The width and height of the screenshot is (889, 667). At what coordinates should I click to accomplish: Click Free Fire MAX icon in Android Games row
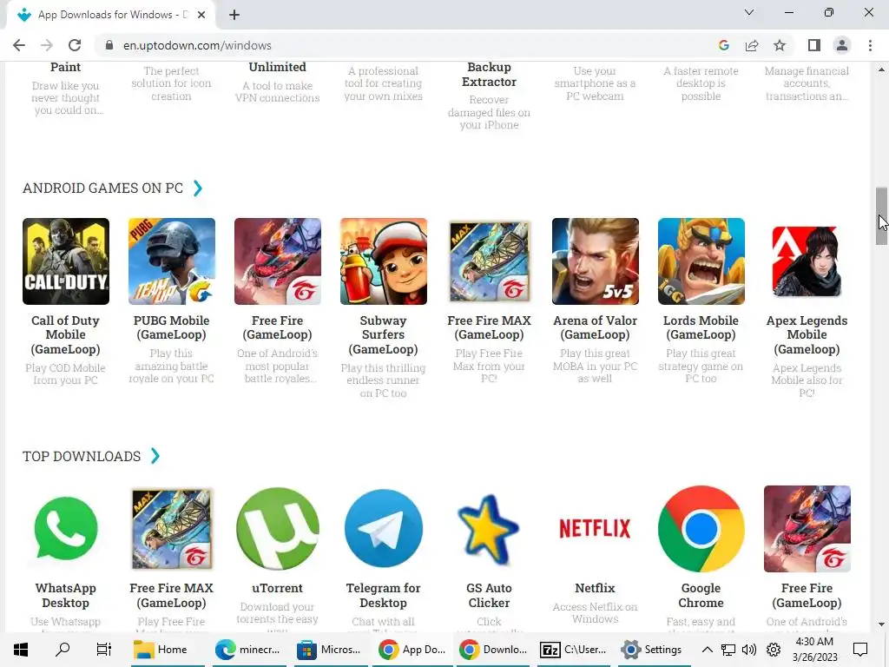[x=490, y=261]
